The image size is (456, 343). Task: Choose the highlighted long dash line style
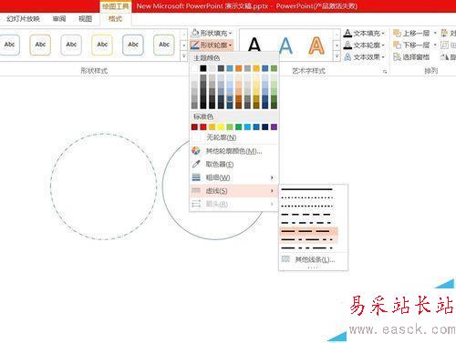pos(307,231)
